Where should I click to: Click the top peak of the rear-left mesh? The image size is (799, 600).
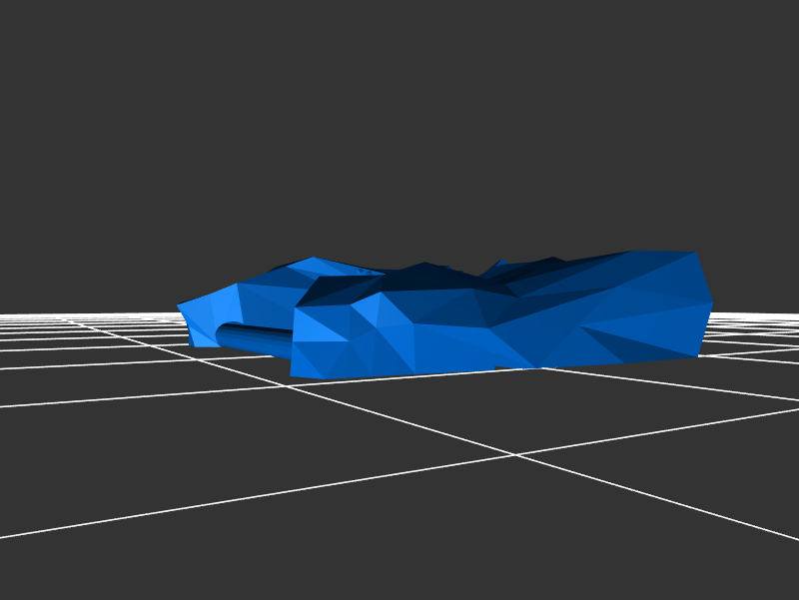[x=315, y=260]
